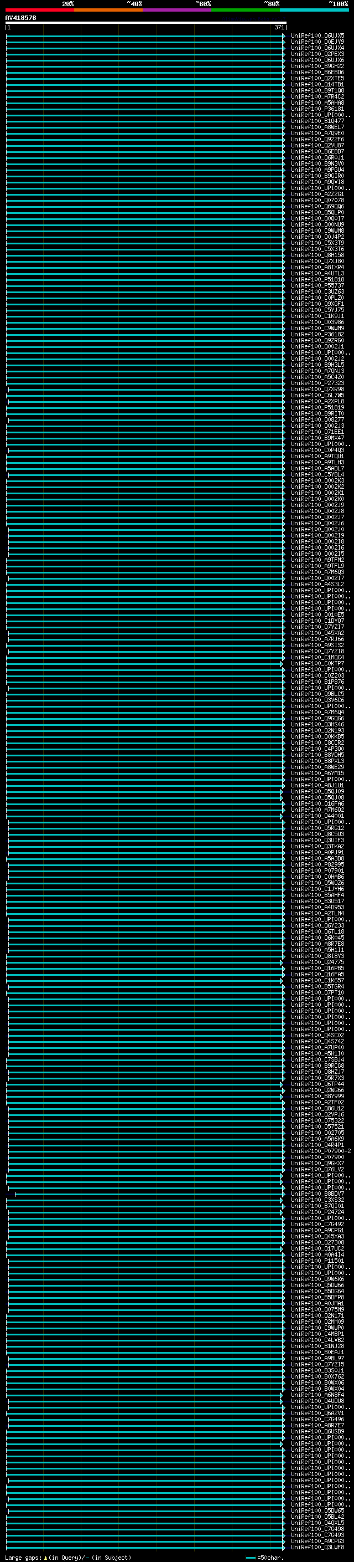
Task: Select label UniRef100_Q0KKB5
Action: click(x=317, y=737)
